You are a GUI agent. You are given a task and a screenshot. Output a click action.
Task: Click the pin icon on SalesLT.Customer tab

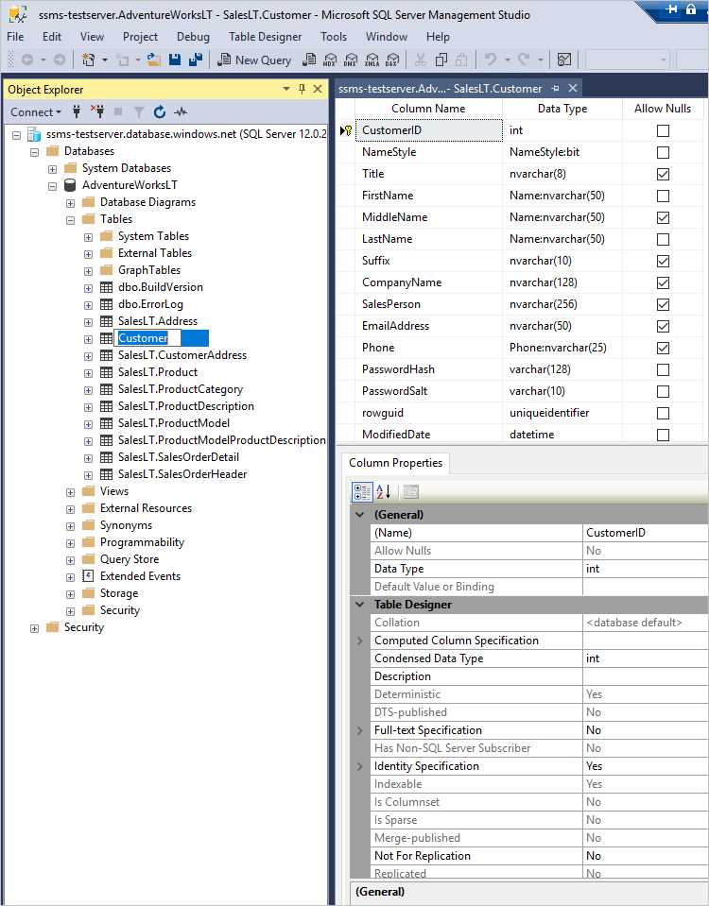point(555,89)
